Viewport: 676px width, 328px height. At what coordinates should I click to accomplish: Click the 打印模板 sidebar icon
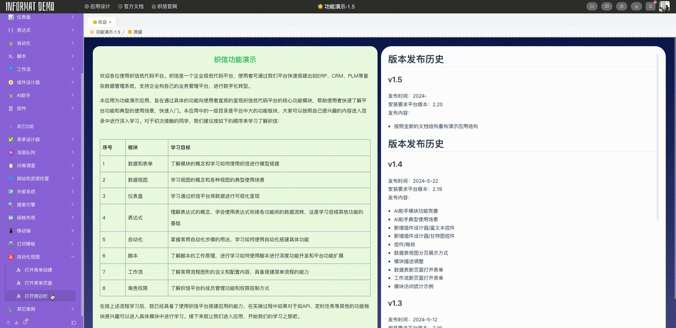[11, 244]
